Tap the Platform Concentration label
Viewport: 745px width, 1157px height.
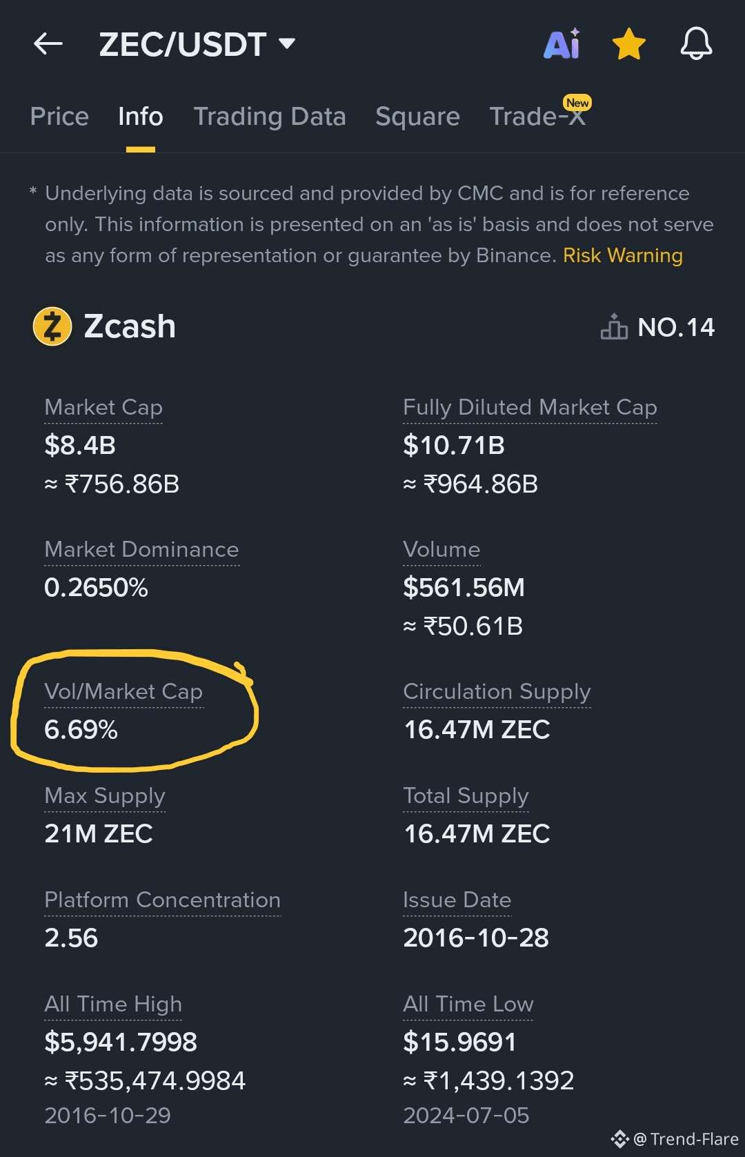[x=162, y=900]
